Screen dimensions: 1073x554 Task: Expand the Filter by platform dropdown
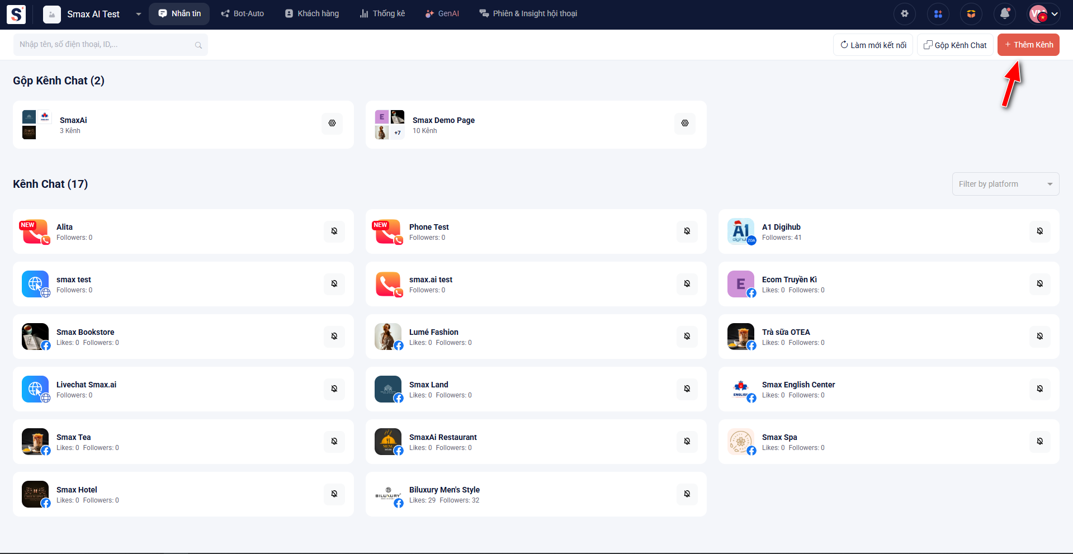point(1005,184)
